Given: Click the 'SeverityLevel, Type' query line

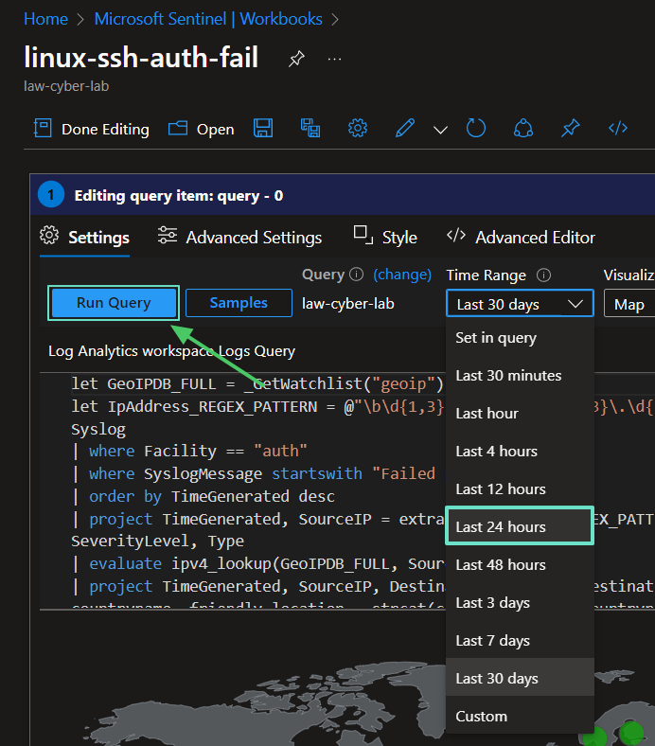Looking at the screenshot, I should [157, 541].
